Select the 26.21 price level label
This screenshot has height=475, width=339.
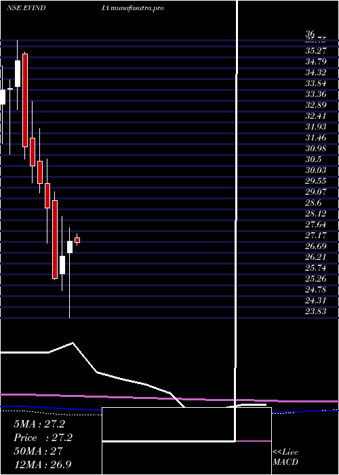pos(316,257)
